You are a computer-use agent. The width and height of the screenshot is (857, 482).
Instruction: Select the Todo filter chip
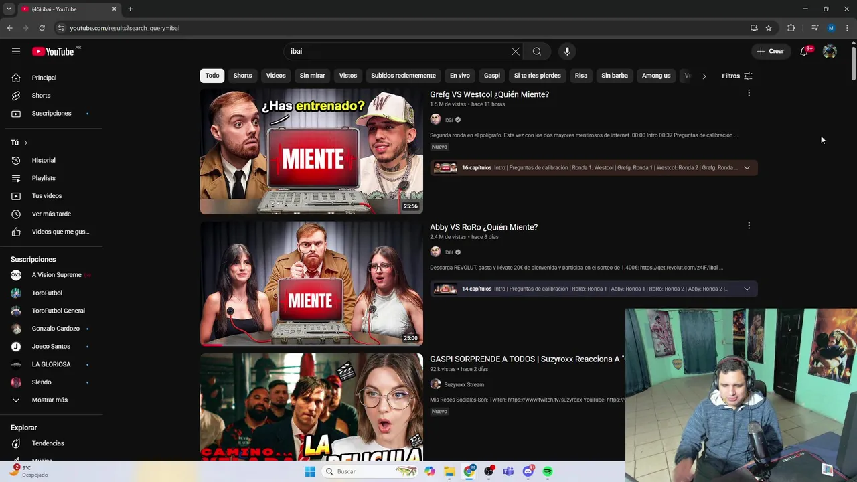click(212, 76)
